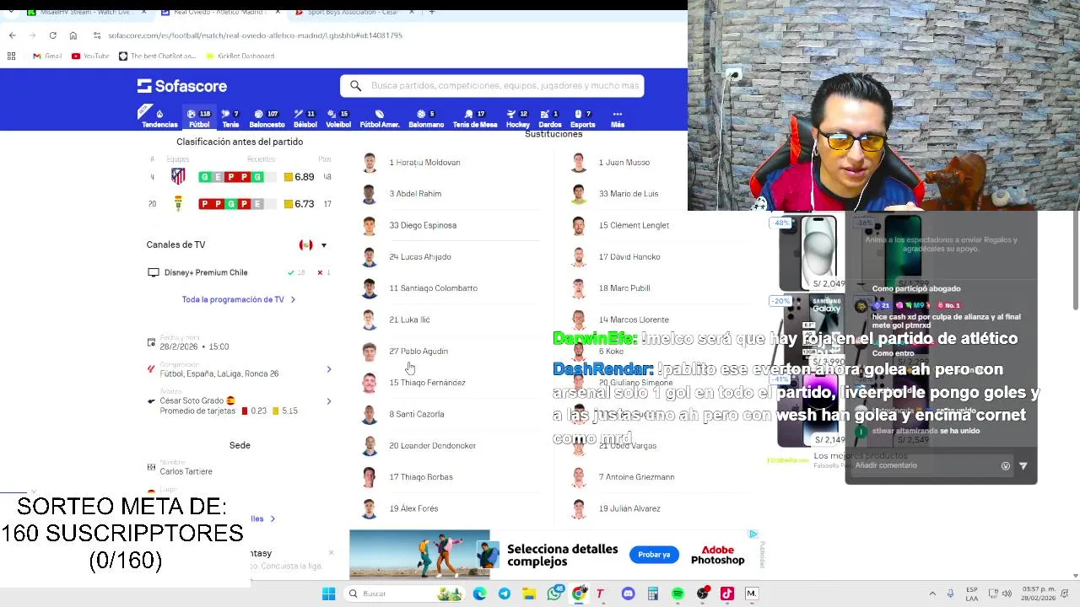Open the KickBot Dashboard bookmark
Viewport: 1080px width, 607px height.
click(240, 56)
